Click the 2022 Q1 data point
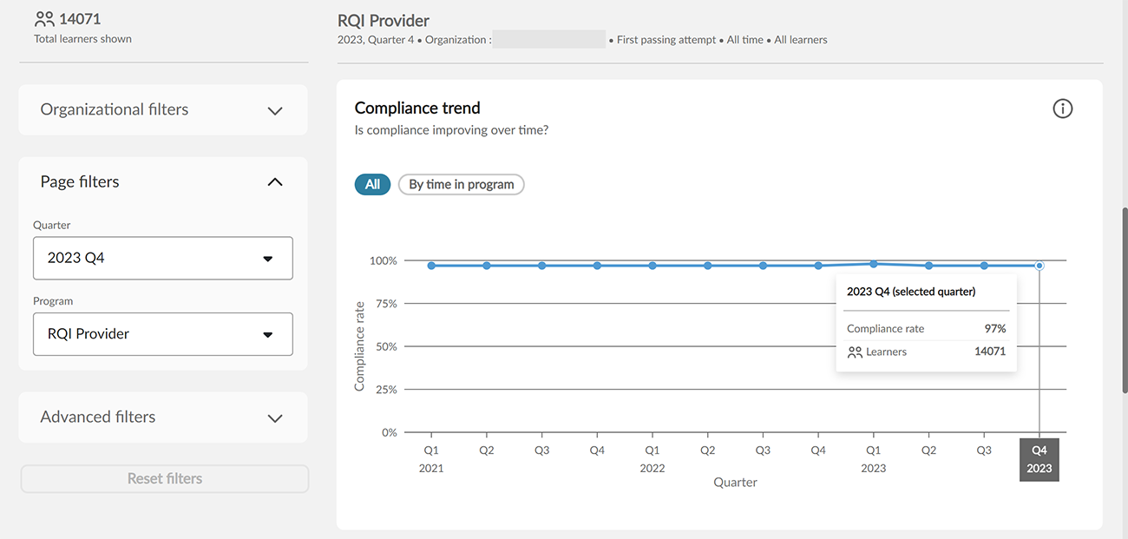The height and width of the screenshot is (539, 1128). [x=653, y=266]
